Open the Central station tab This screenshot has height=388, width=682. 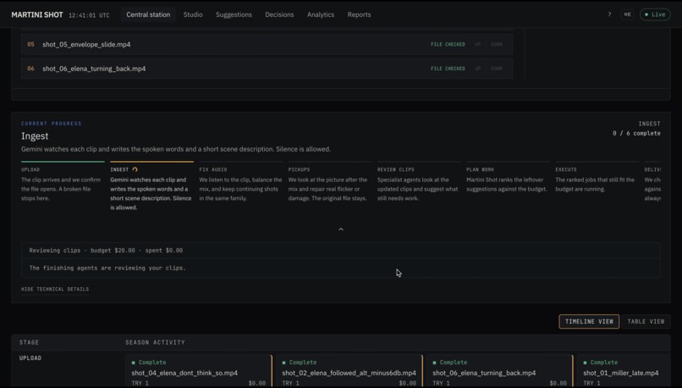tap(148, 14)
